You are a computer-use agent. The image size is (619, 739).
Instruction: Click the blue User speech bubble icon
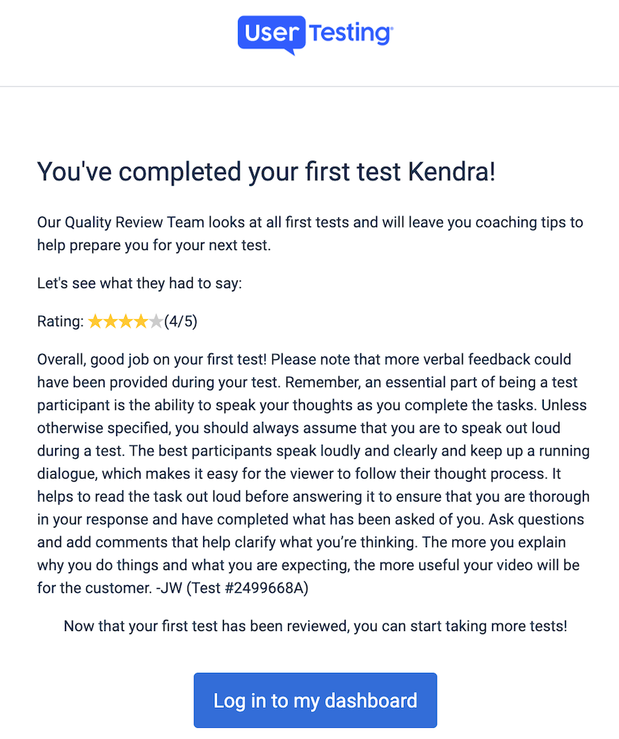click(x=272, y=35)
